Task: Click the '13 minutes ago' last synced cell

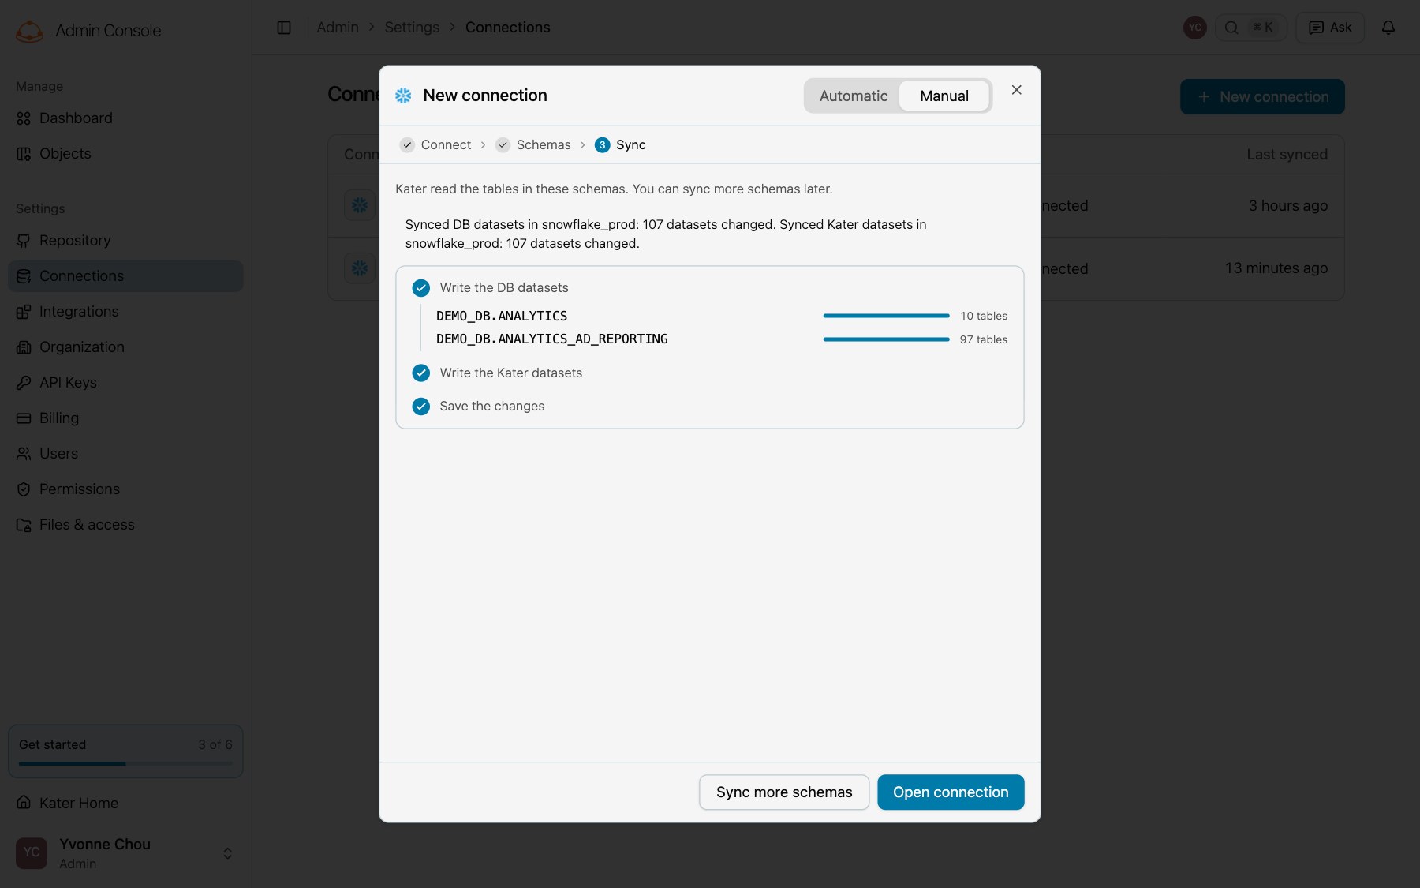Action: pyautogui.click(x=1276, y=268)
